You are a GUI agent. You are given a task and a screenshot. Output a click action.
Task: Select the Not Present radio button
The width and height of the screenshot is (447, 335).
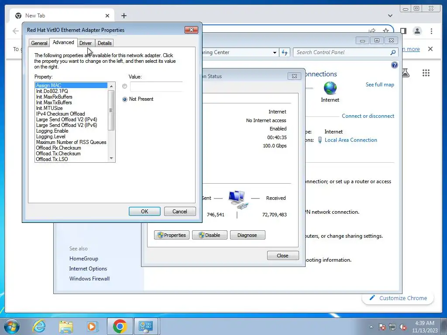[x=124, y=99]
